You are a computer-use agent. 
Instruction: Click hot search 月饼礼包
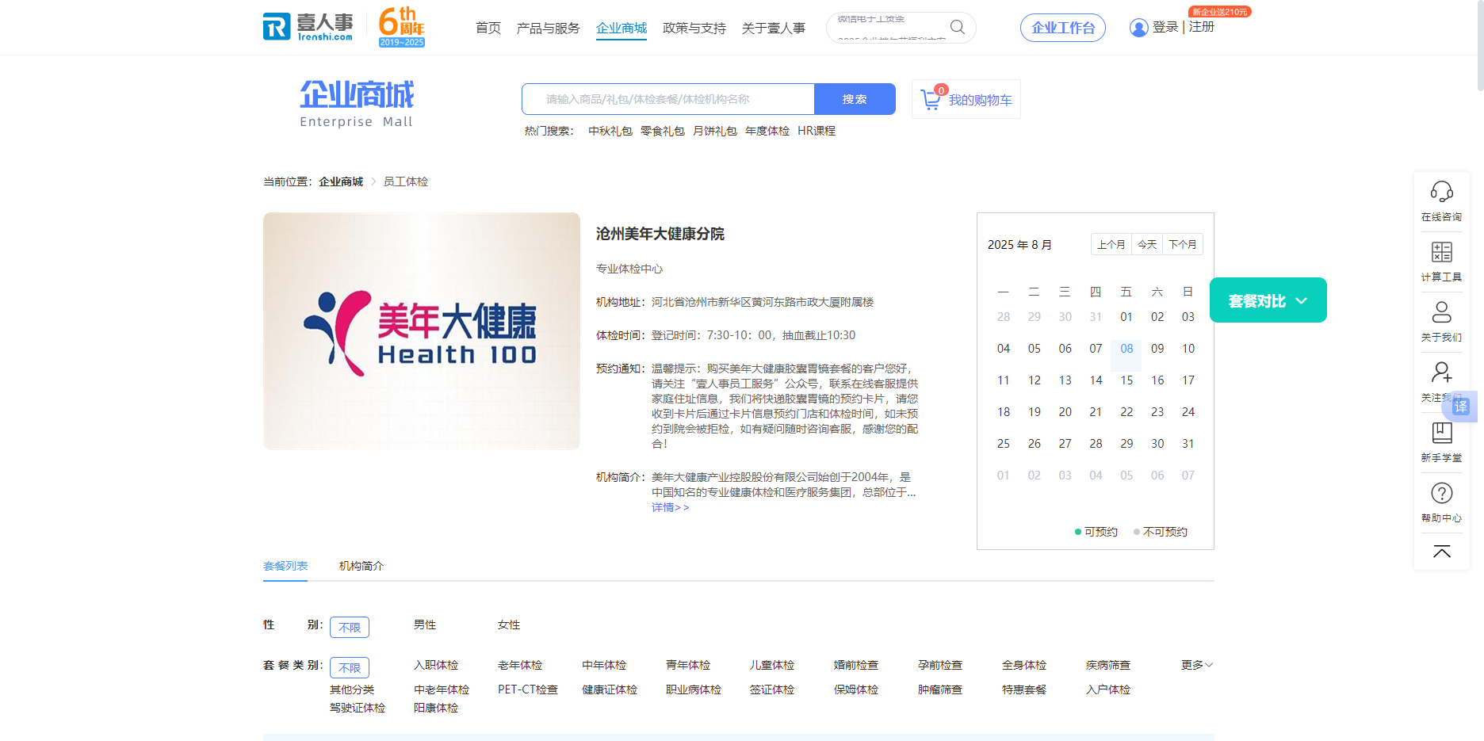click(715, 131)
